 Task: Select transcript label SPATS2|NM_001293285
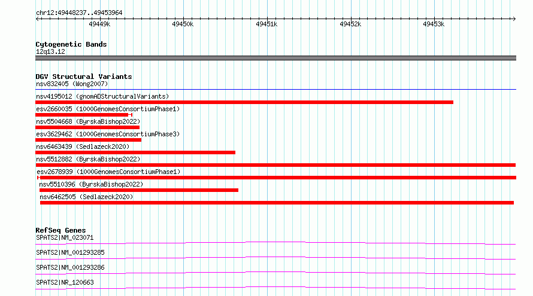pyautogui.click(x=70, y=252)
